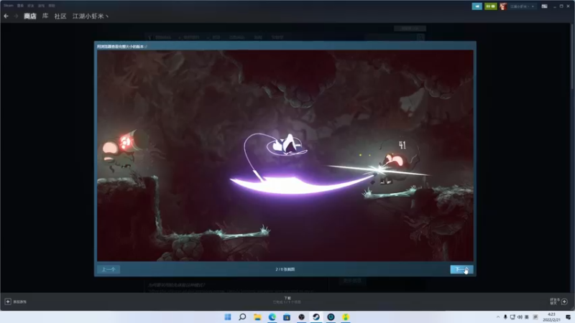Open taskbar Search

tap(242, 317)
